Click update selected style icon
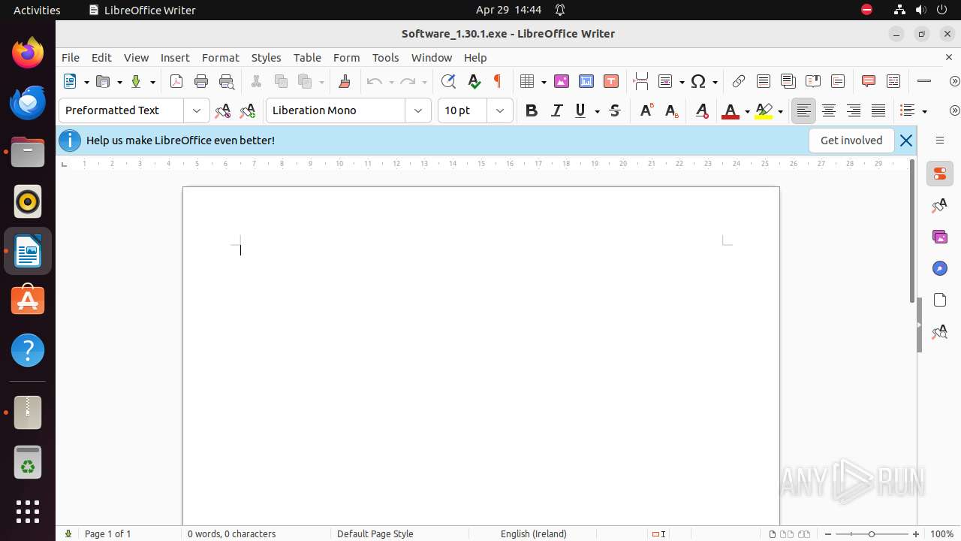The image size is (961, 541). click(222, 110)
